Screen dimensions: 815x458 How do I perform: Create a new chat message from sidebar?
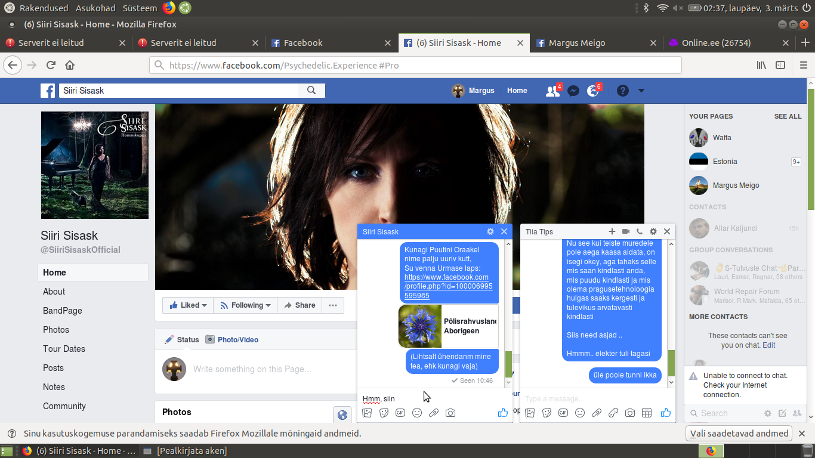[782, 413]
